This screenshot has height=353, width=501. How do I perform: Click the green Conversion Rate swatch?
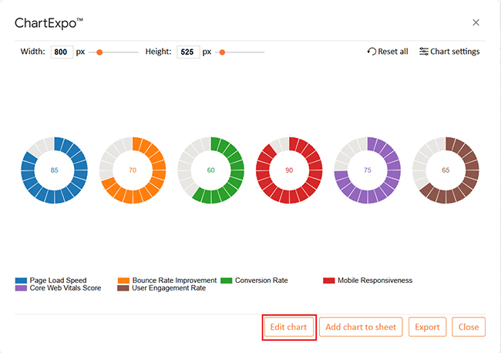[x=226, y=281]
